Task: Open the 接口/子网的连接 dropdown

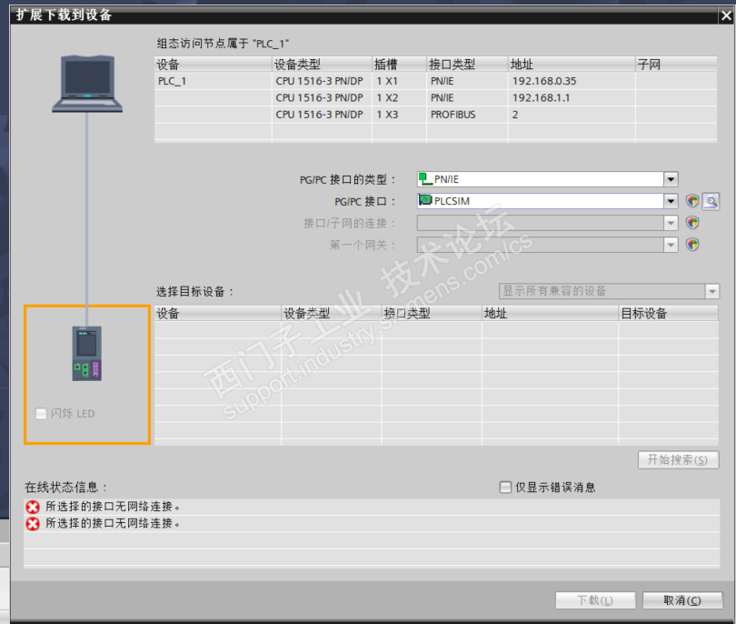Action: point(671,223)
